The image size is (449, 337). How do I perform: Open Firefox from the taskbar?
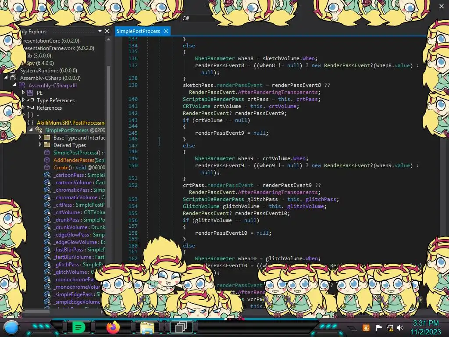click(x=113, y=327)
